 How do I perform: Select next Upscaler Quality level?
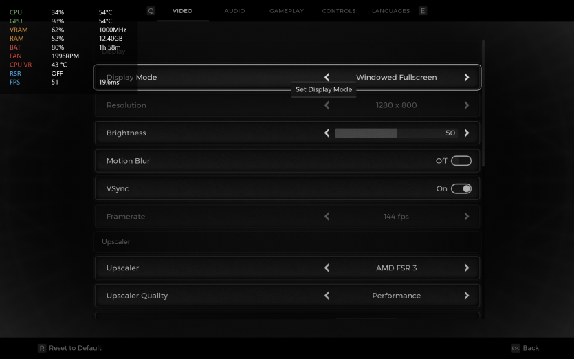[467, 296]
